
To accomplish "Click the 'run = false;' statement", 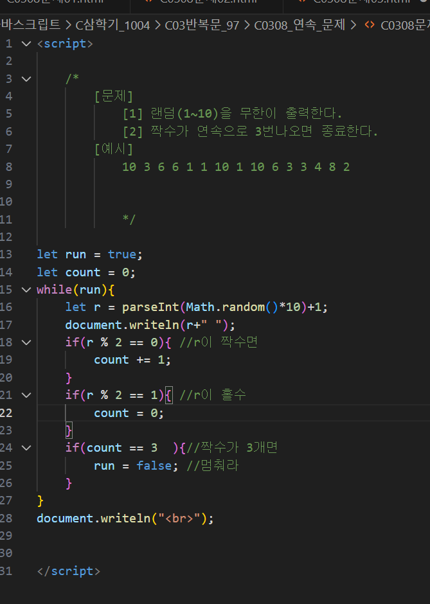I will pos(136,466).
